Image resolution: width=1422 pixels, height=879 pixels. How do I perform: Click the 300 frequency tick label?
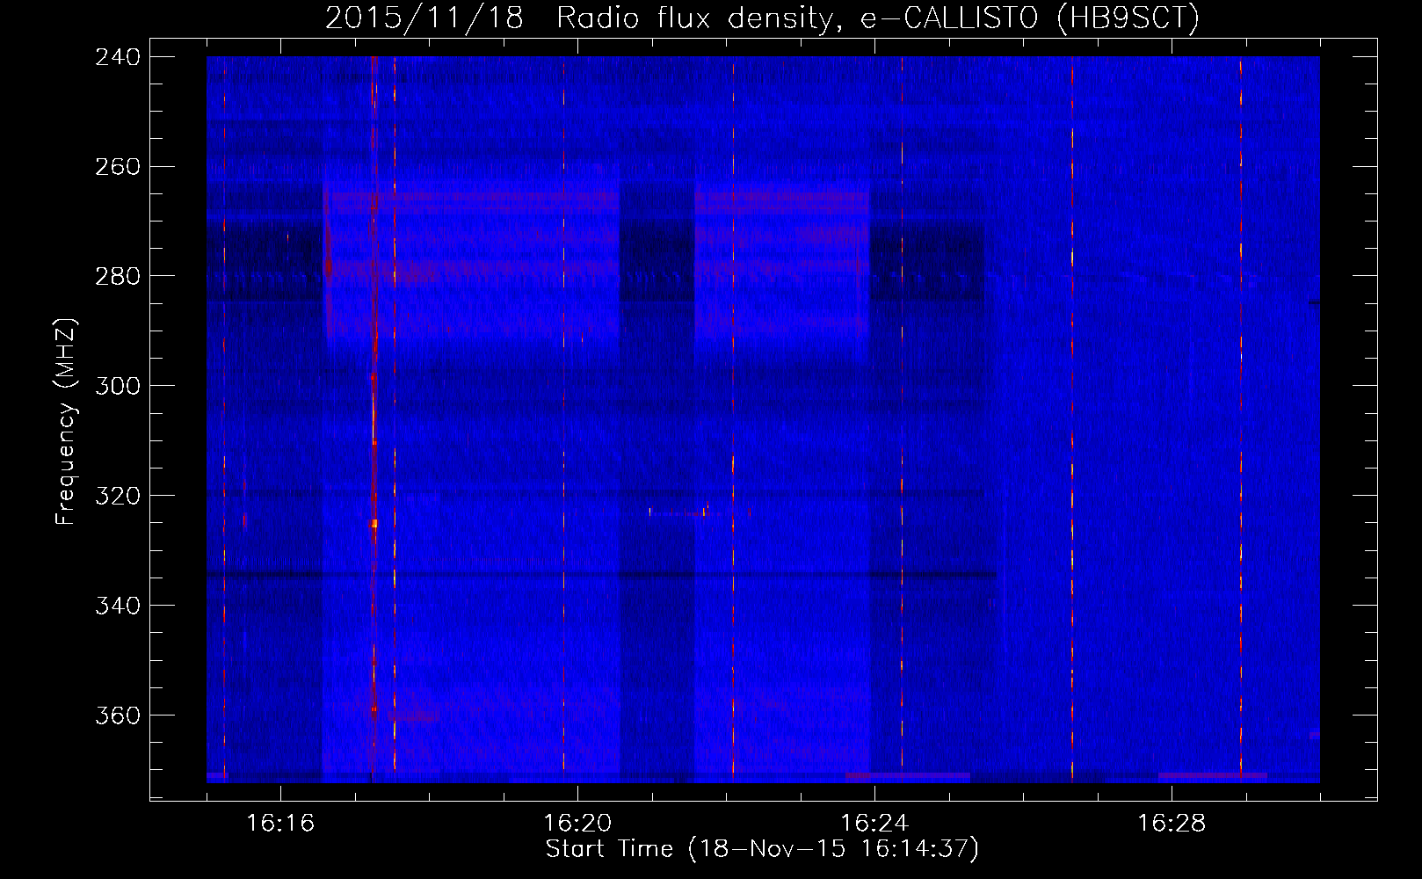tap(117, 386)
